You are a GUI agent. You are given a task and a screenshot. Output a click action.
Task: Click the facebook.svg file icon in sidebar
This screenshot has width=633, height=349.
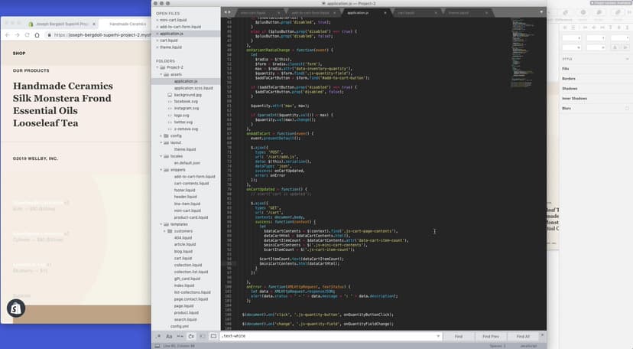tap(169, 101)
